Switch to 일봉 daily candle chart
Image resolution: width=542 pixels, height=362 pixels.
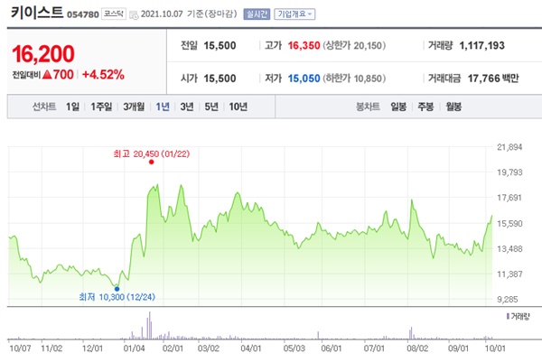398,107
